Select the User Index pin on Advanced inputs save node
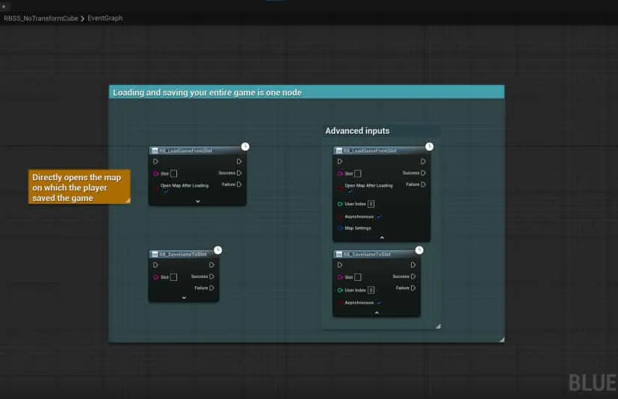618x399 pixels. pos(340,290)
